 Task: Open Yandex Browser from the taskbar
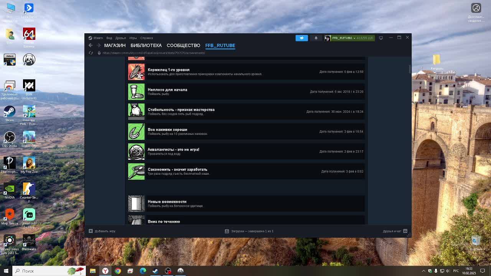[x=105, y=271]
